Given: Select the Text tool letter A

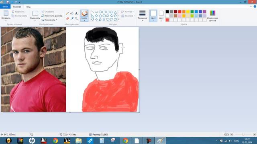Looking at the screenshot, I should [76, 13].
